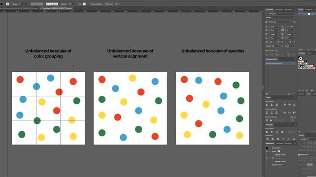Switch to the Artboards tab
The image size is (316, 177).
point(309,10)
